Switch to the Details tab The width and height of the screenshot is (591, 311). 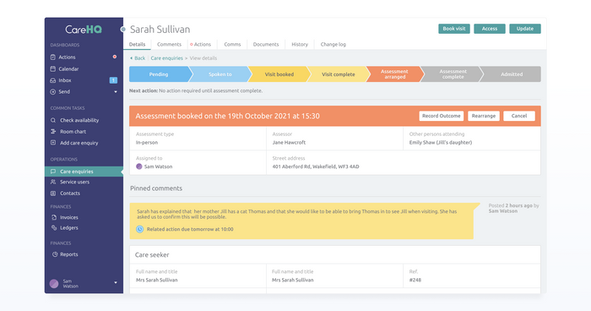coord(137,44)
